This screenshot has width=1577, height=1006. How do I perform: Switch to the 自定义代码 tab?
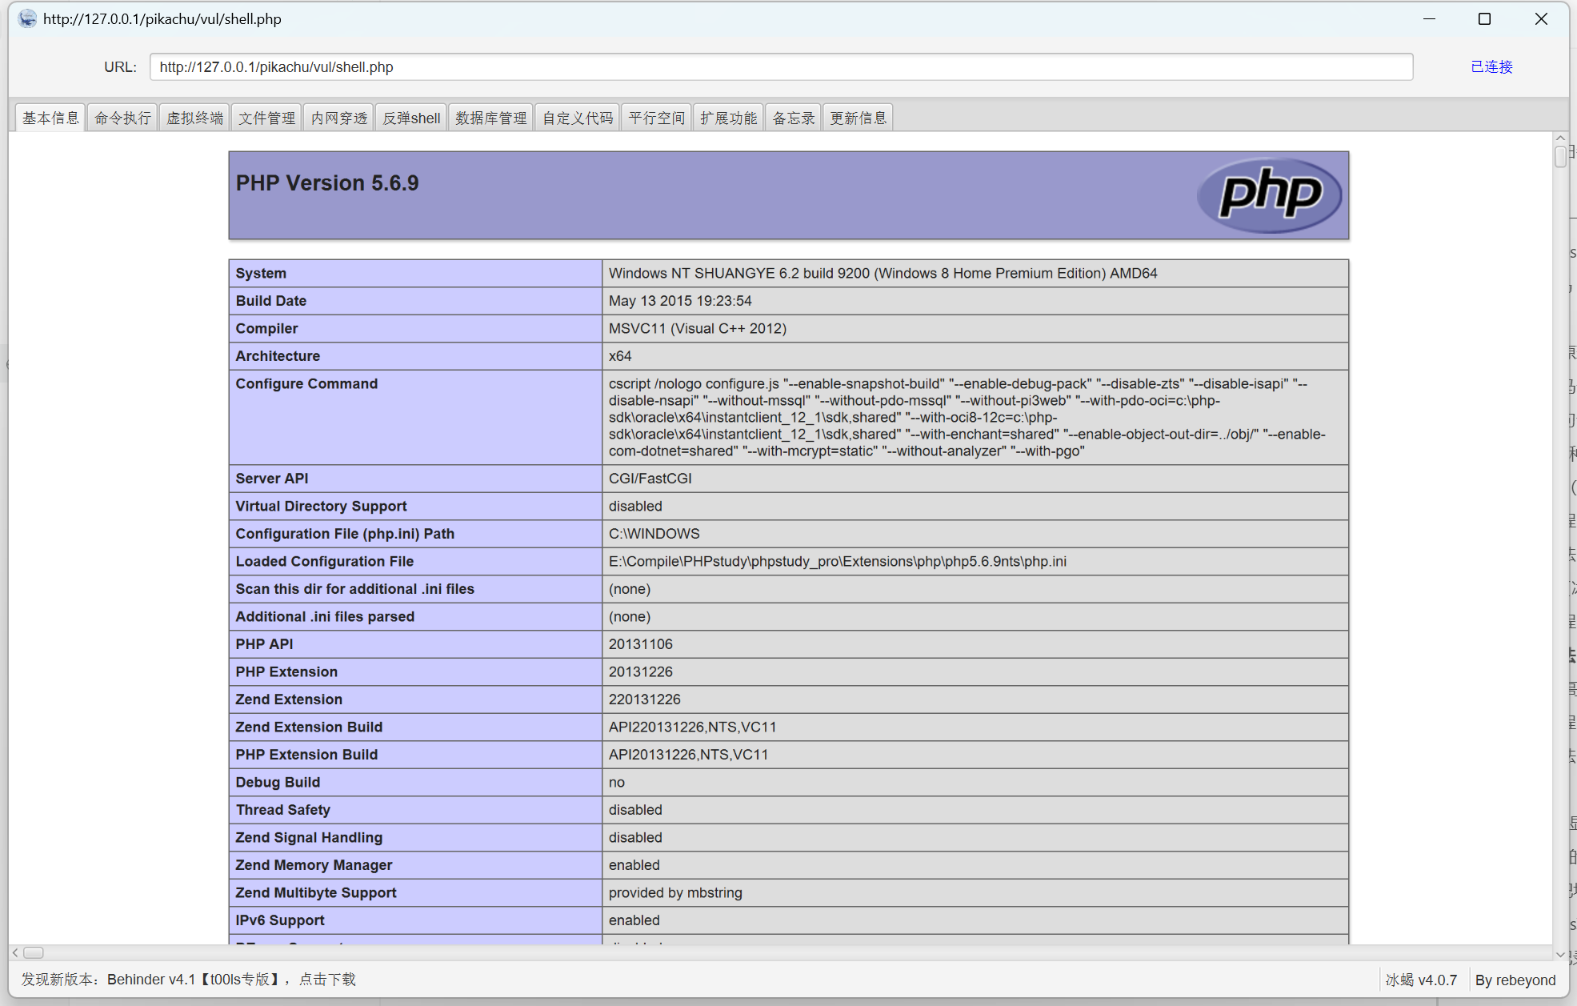[577, 118]
